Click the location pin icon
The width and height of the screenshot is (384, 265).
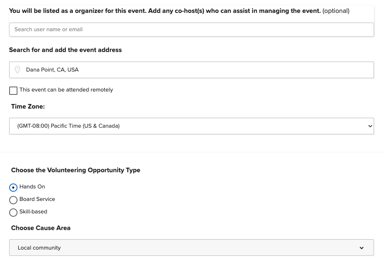tap(17, 70)
